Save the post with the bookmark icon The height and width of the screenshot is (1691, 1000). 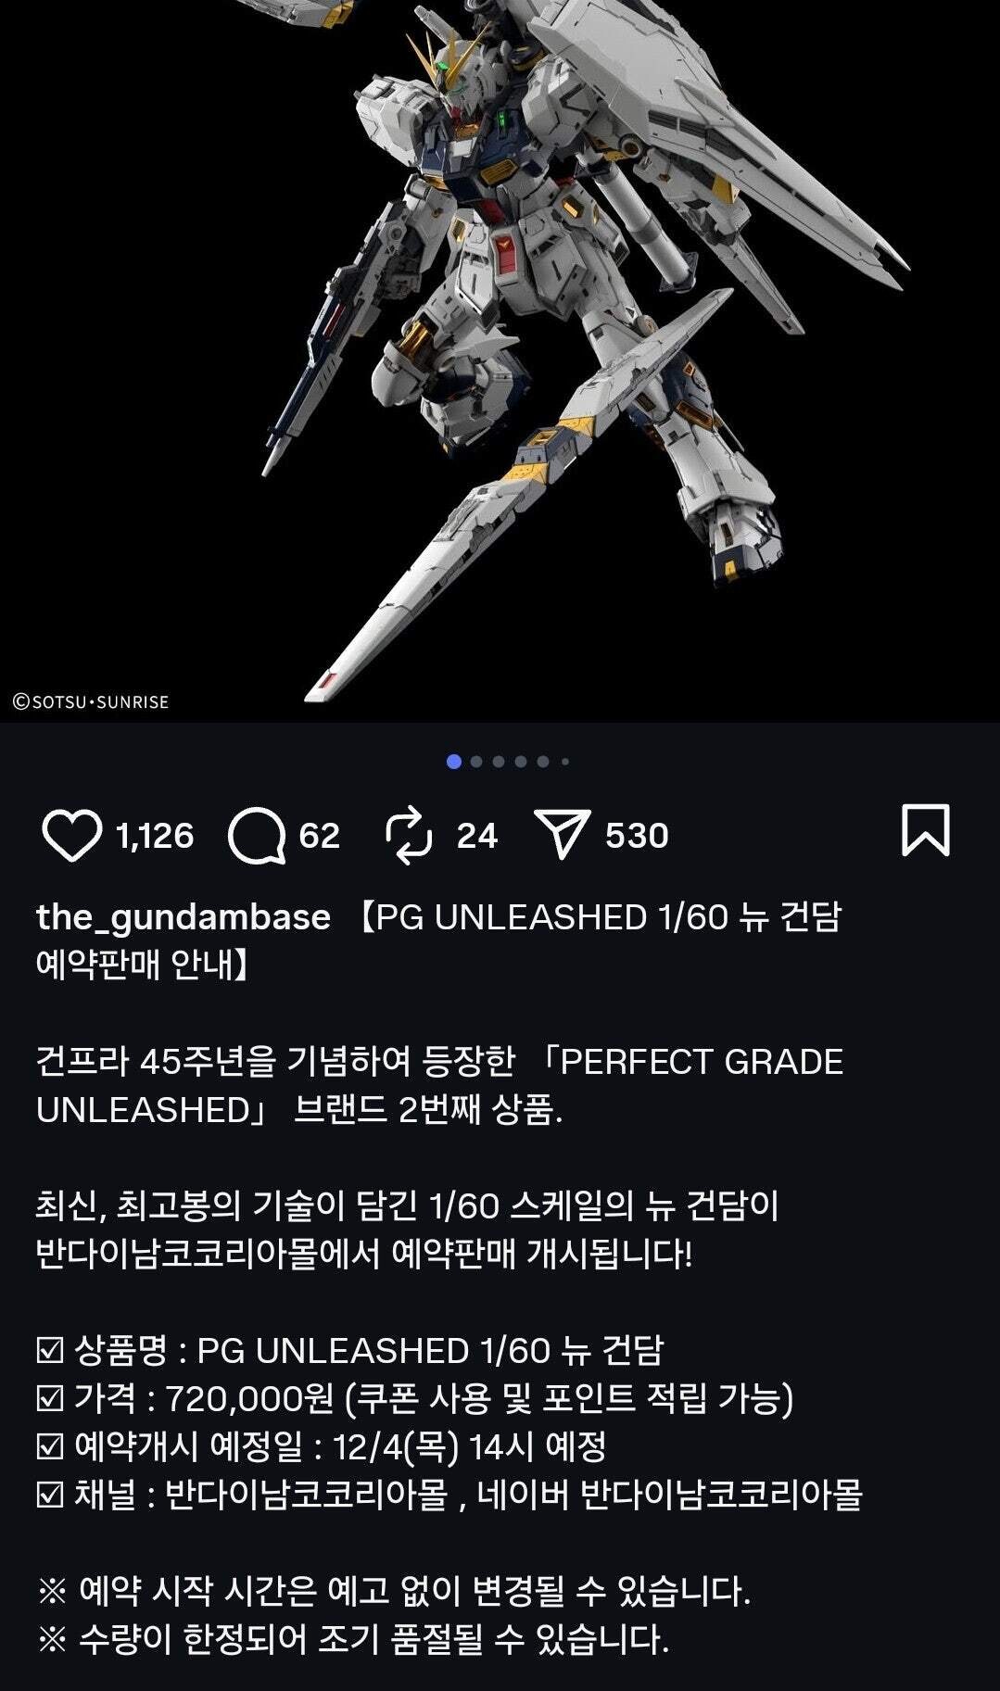point(926,830)
